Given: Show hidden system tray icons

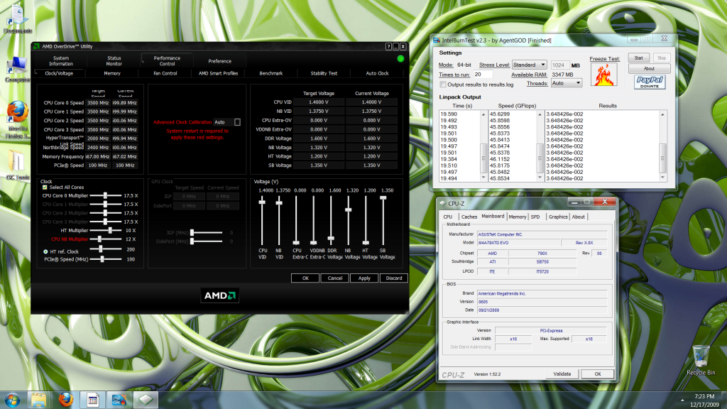Looking at the screenshot, I should click(x=682, y=400).
